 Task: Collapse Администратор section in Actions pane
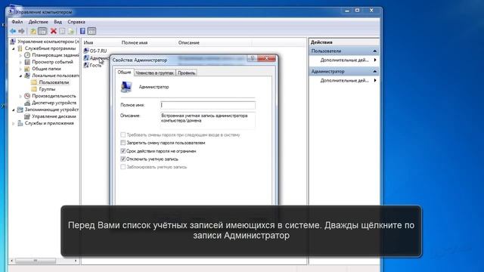tap(375, 71)
